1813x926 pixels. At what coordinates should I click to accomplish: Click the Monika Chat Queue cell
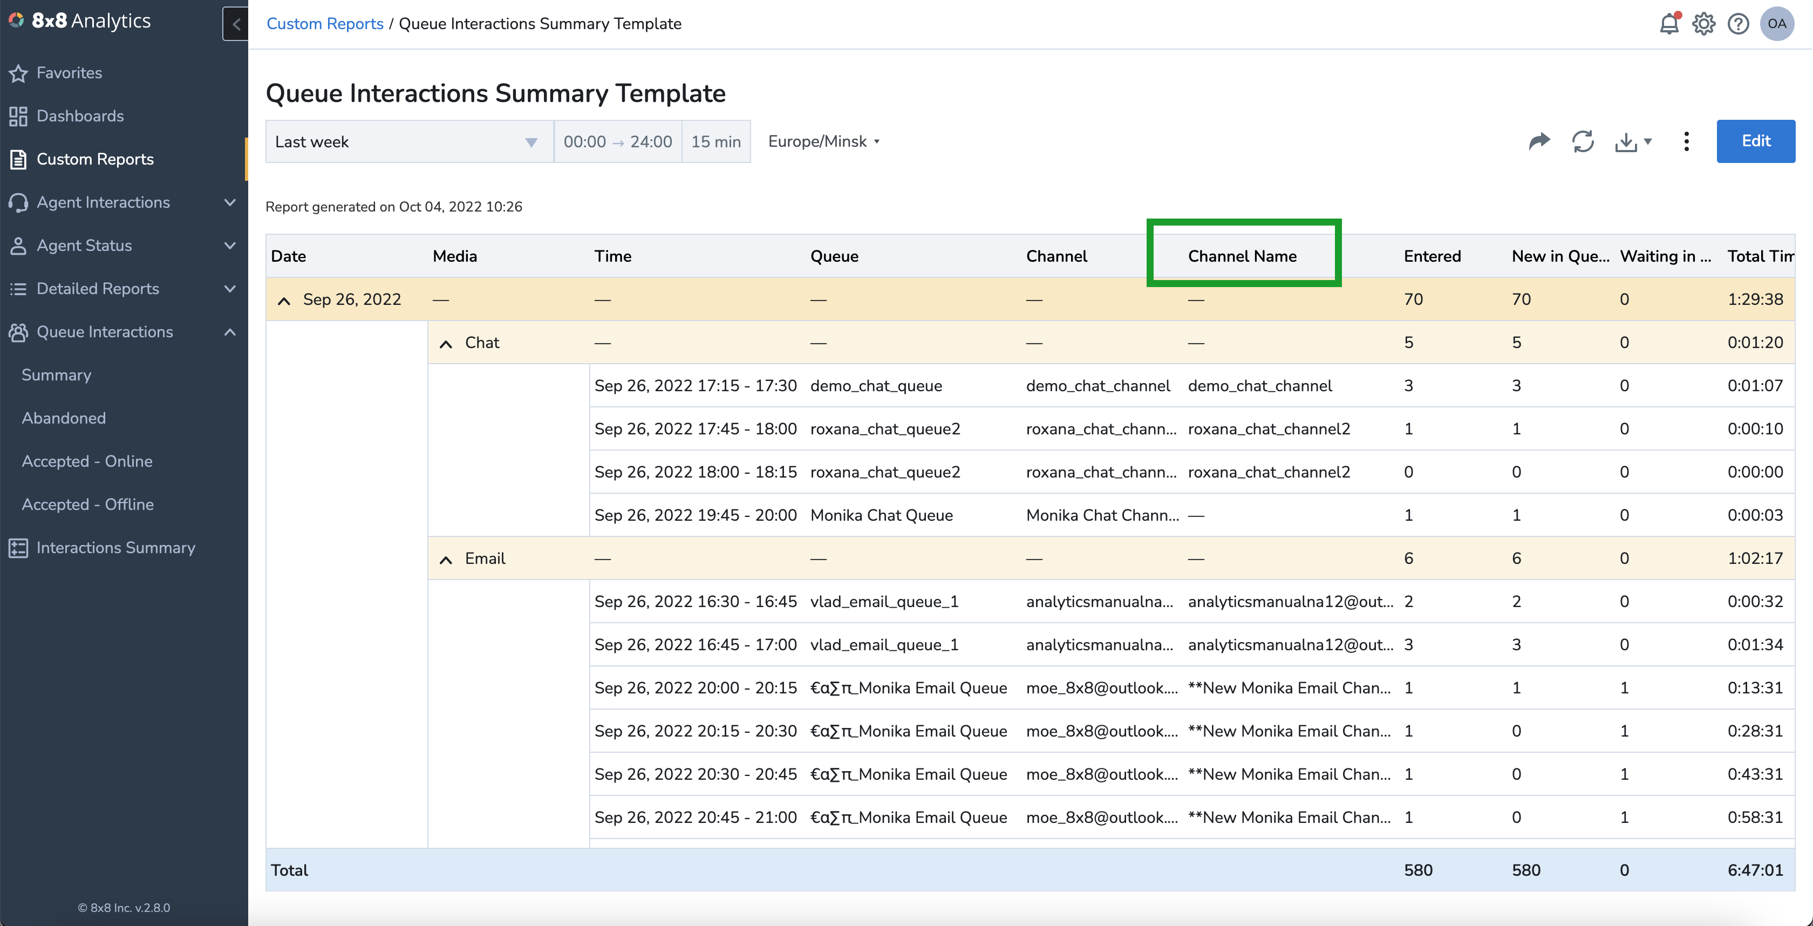[881, 516]
